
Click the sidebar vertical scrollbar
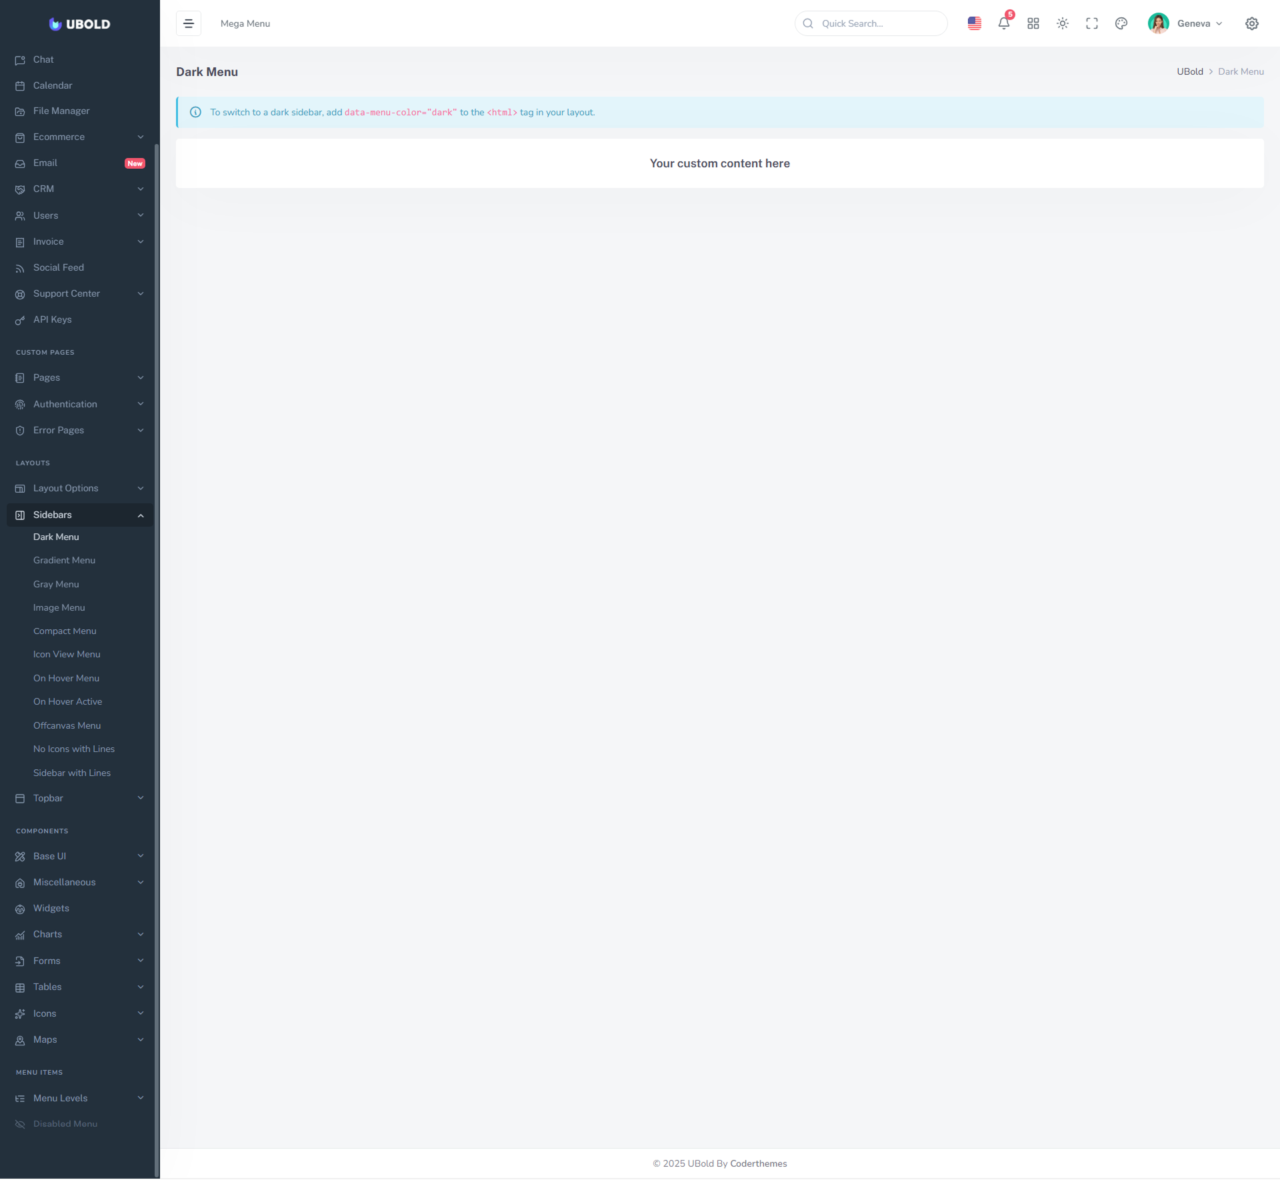pyautogui.click(x=157, y=660)
